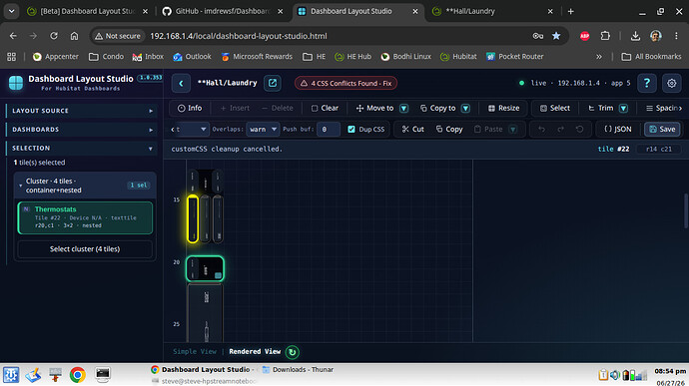Open the help question mark icon
Viewport: 689px width, 386px height.
tap(647, 83)
